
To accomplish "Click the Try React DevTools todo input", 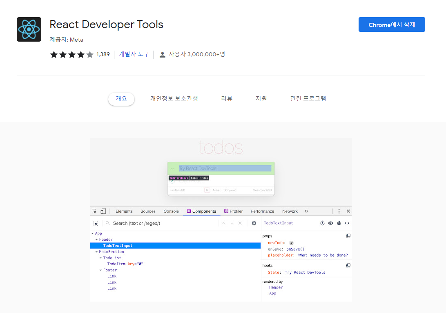I will 225,168.
